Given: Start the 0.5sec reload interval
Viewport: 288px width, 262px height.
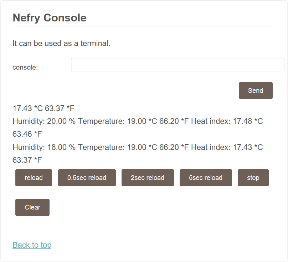Looking at the screenshot, I should click(x=87, y=177).
